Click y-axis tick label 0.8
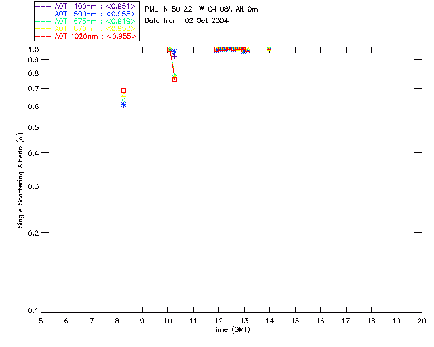Screen dimensions: 434x347 tap(33, 73)
